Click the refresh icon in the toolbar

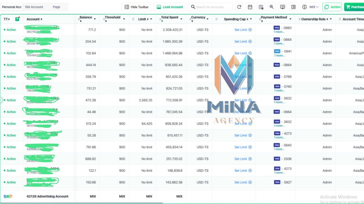pyautogui.click(x=239, y=7)
